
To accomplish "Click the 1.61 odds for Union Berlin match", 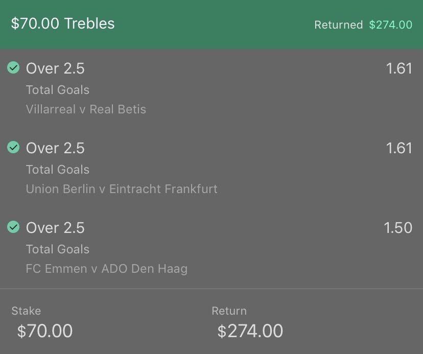I will [399, 148].
